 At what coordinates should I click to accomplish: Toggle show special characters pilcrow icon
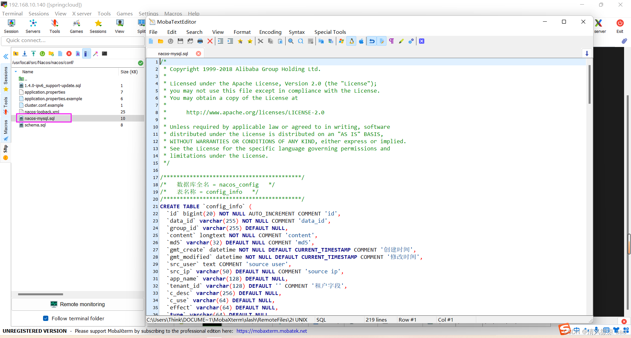pyautogui.click(x=391, y=41)
